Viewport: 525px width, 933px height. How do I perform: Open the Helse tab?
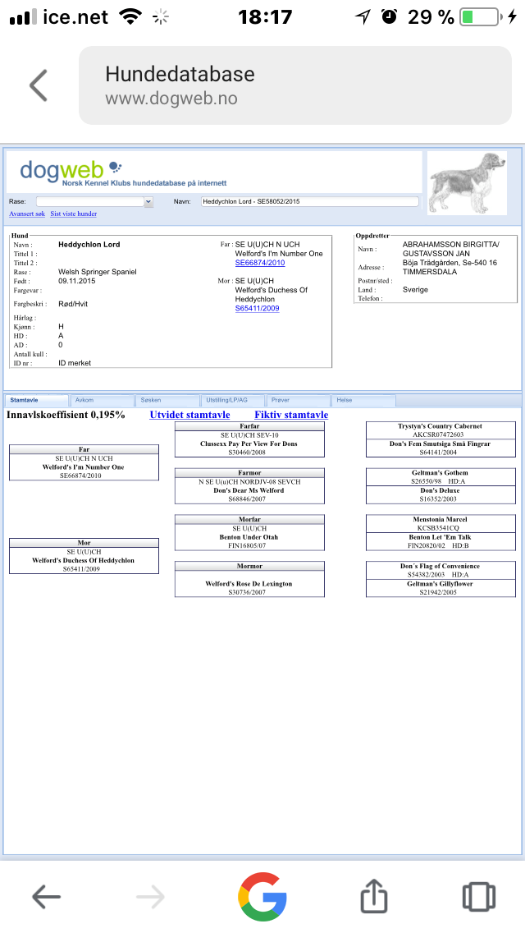click(x=363, y=401)
